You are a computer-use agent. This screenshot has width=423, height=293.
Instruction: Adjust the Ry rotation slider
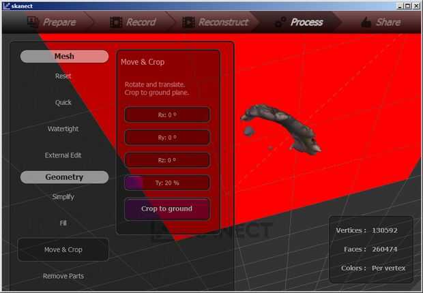pos(167,138)
